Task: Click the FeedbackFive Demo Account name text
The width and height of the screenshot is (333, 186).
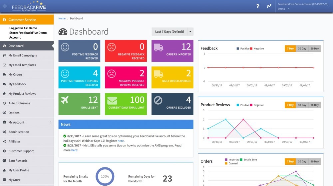Action: pyautogui.click(x=303, y=4)
